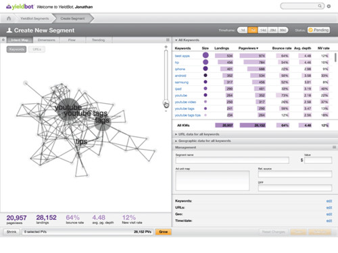Click the Ad unit map text area
The image size is (338, 253).
coord(212,181)
